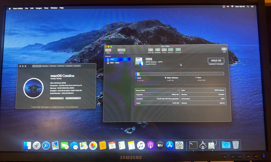Select the OSX - Data volume in sidebar
The height and width of the screenshot is (162, 271).
pyautogui.click(x=115, y=63)
